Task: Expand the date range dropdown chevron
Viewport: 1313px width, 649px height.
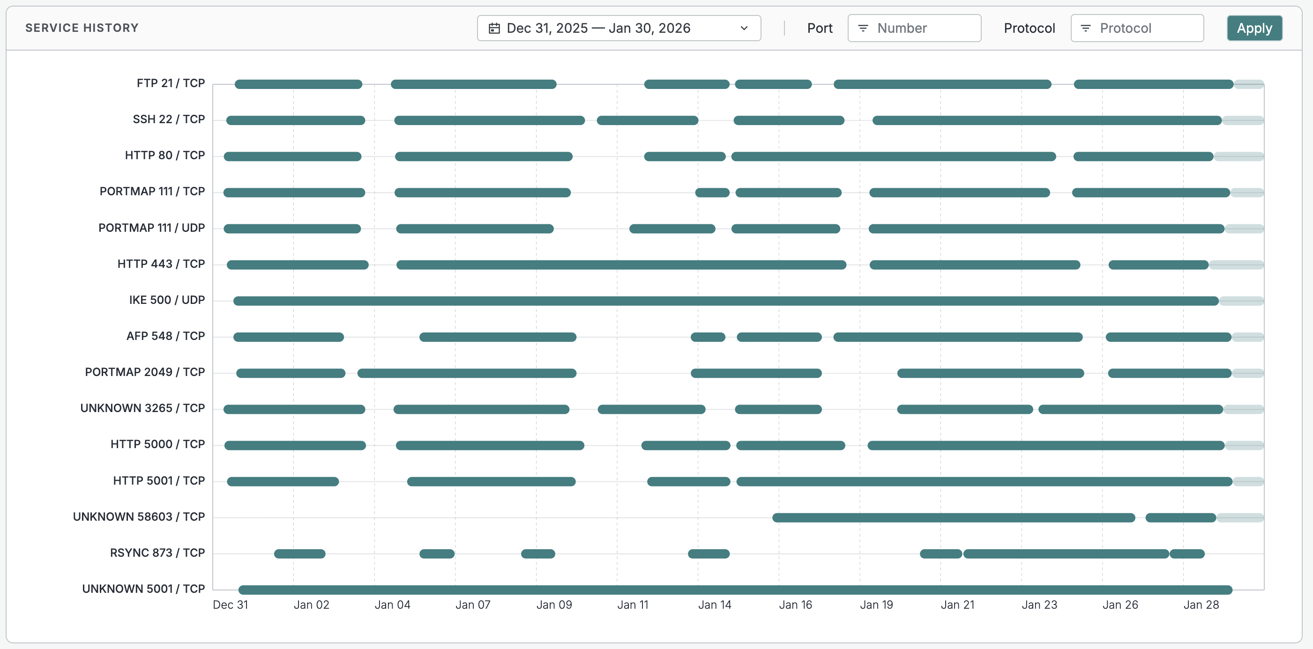Action: [x=744, y=28]
